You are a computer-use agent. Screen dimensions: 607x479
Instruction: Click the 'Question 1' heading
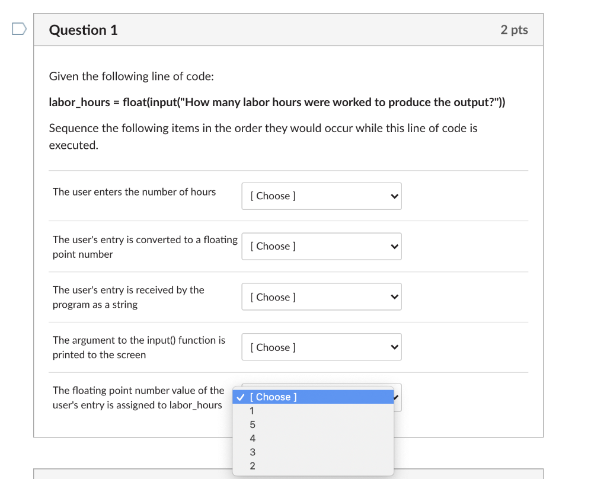[83, 30]
